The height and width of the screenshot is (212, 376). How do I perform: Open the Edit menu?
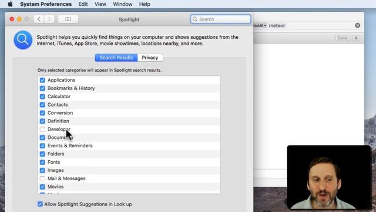pos(83,4)
